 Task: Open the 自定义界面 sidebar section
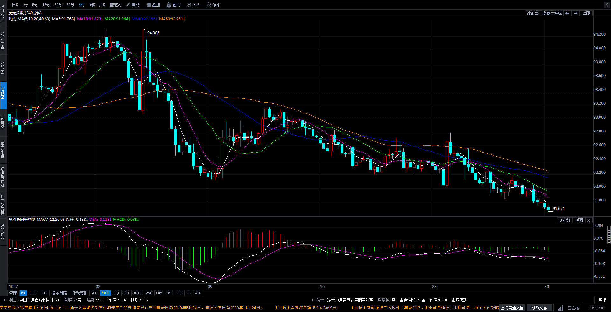(x=3, y=205)
